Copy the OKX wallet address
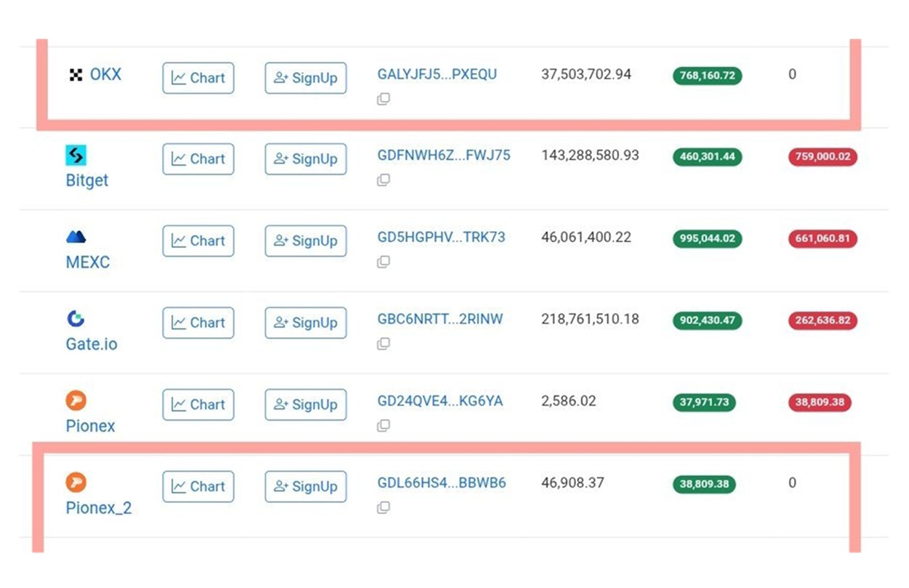 (383, 99)
